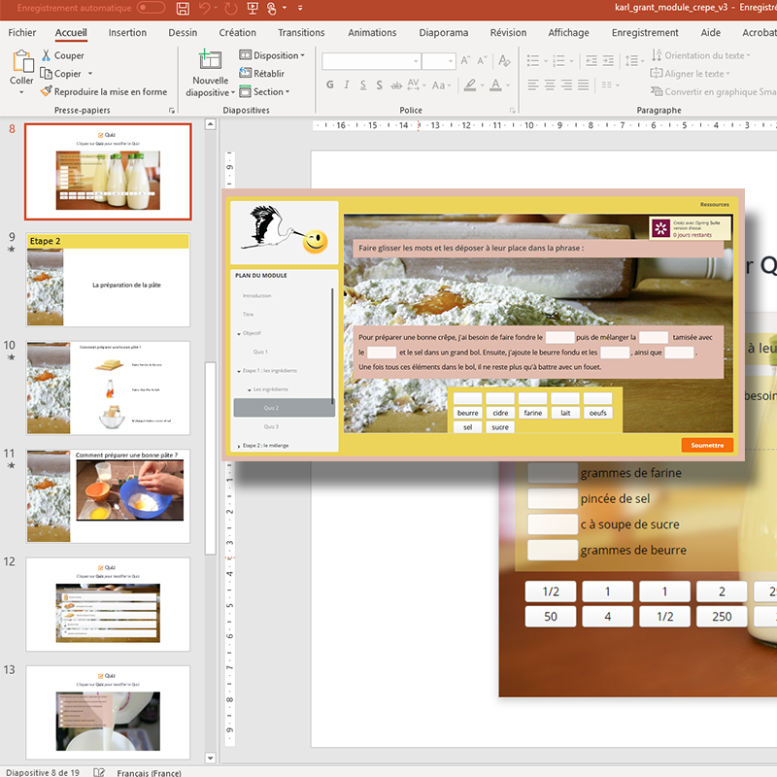Open the font size combo box

point(439,61)
